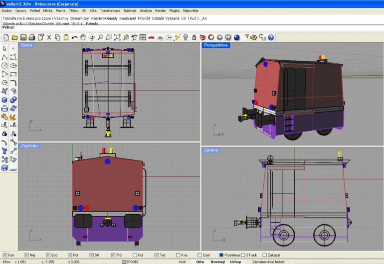Viewport: 384px width, 264px height.
Task: Click the Undo arrow icon
Action: click(74, 37)
